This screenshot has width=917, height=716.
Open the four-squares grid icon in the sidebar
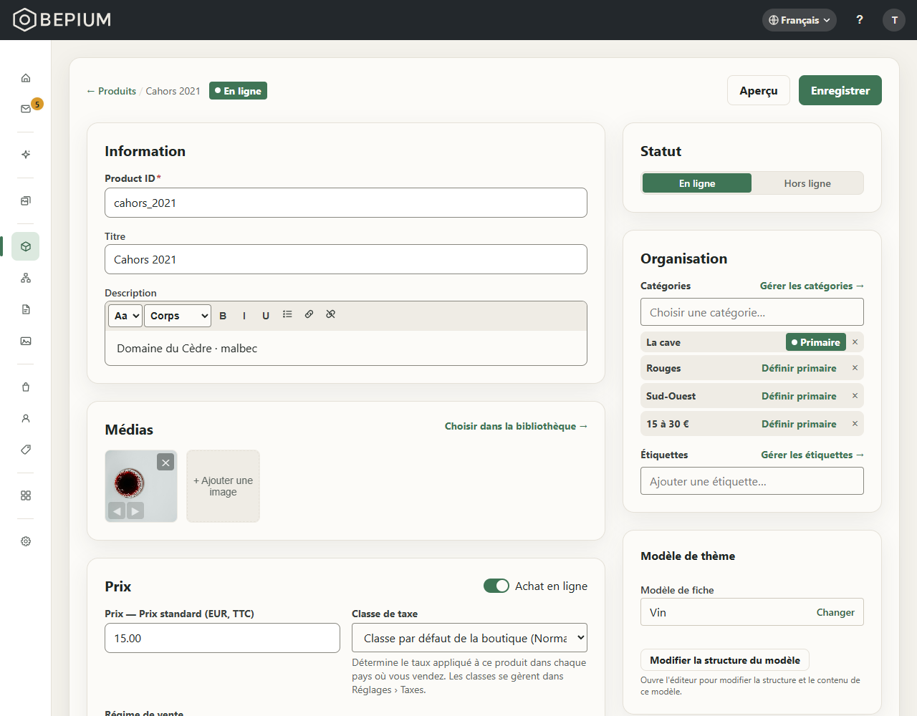(26, 495)
